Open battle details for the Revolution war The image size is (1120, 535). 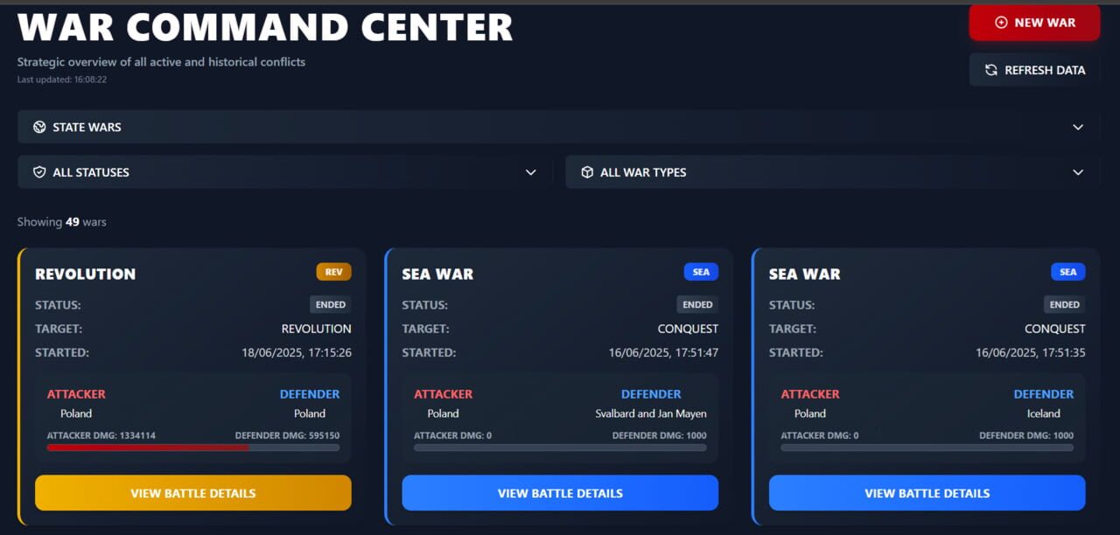pyautogui.click(x=192, y=492)
